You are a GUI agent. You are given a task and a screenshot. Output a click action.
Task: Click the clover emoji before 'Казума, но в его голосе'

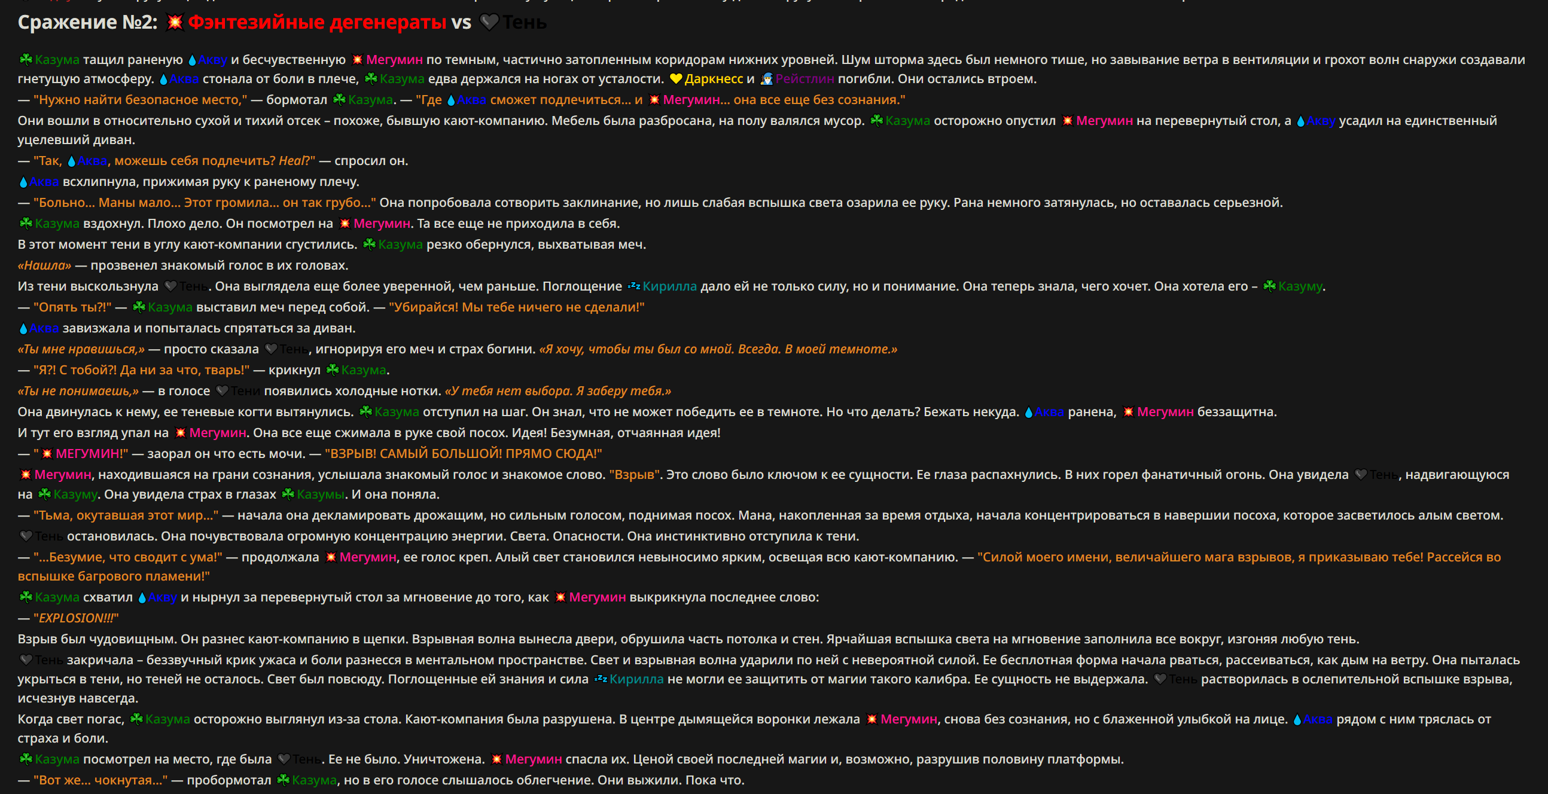coord(283,780)
